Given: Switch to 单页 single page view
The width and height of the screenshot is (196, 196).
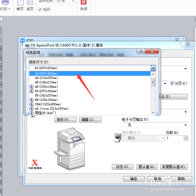Looking at the screenshot, I should click(x=20, y=6).
